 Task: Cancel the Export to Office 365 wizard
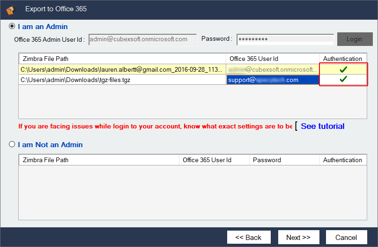[x=346, y=237]
